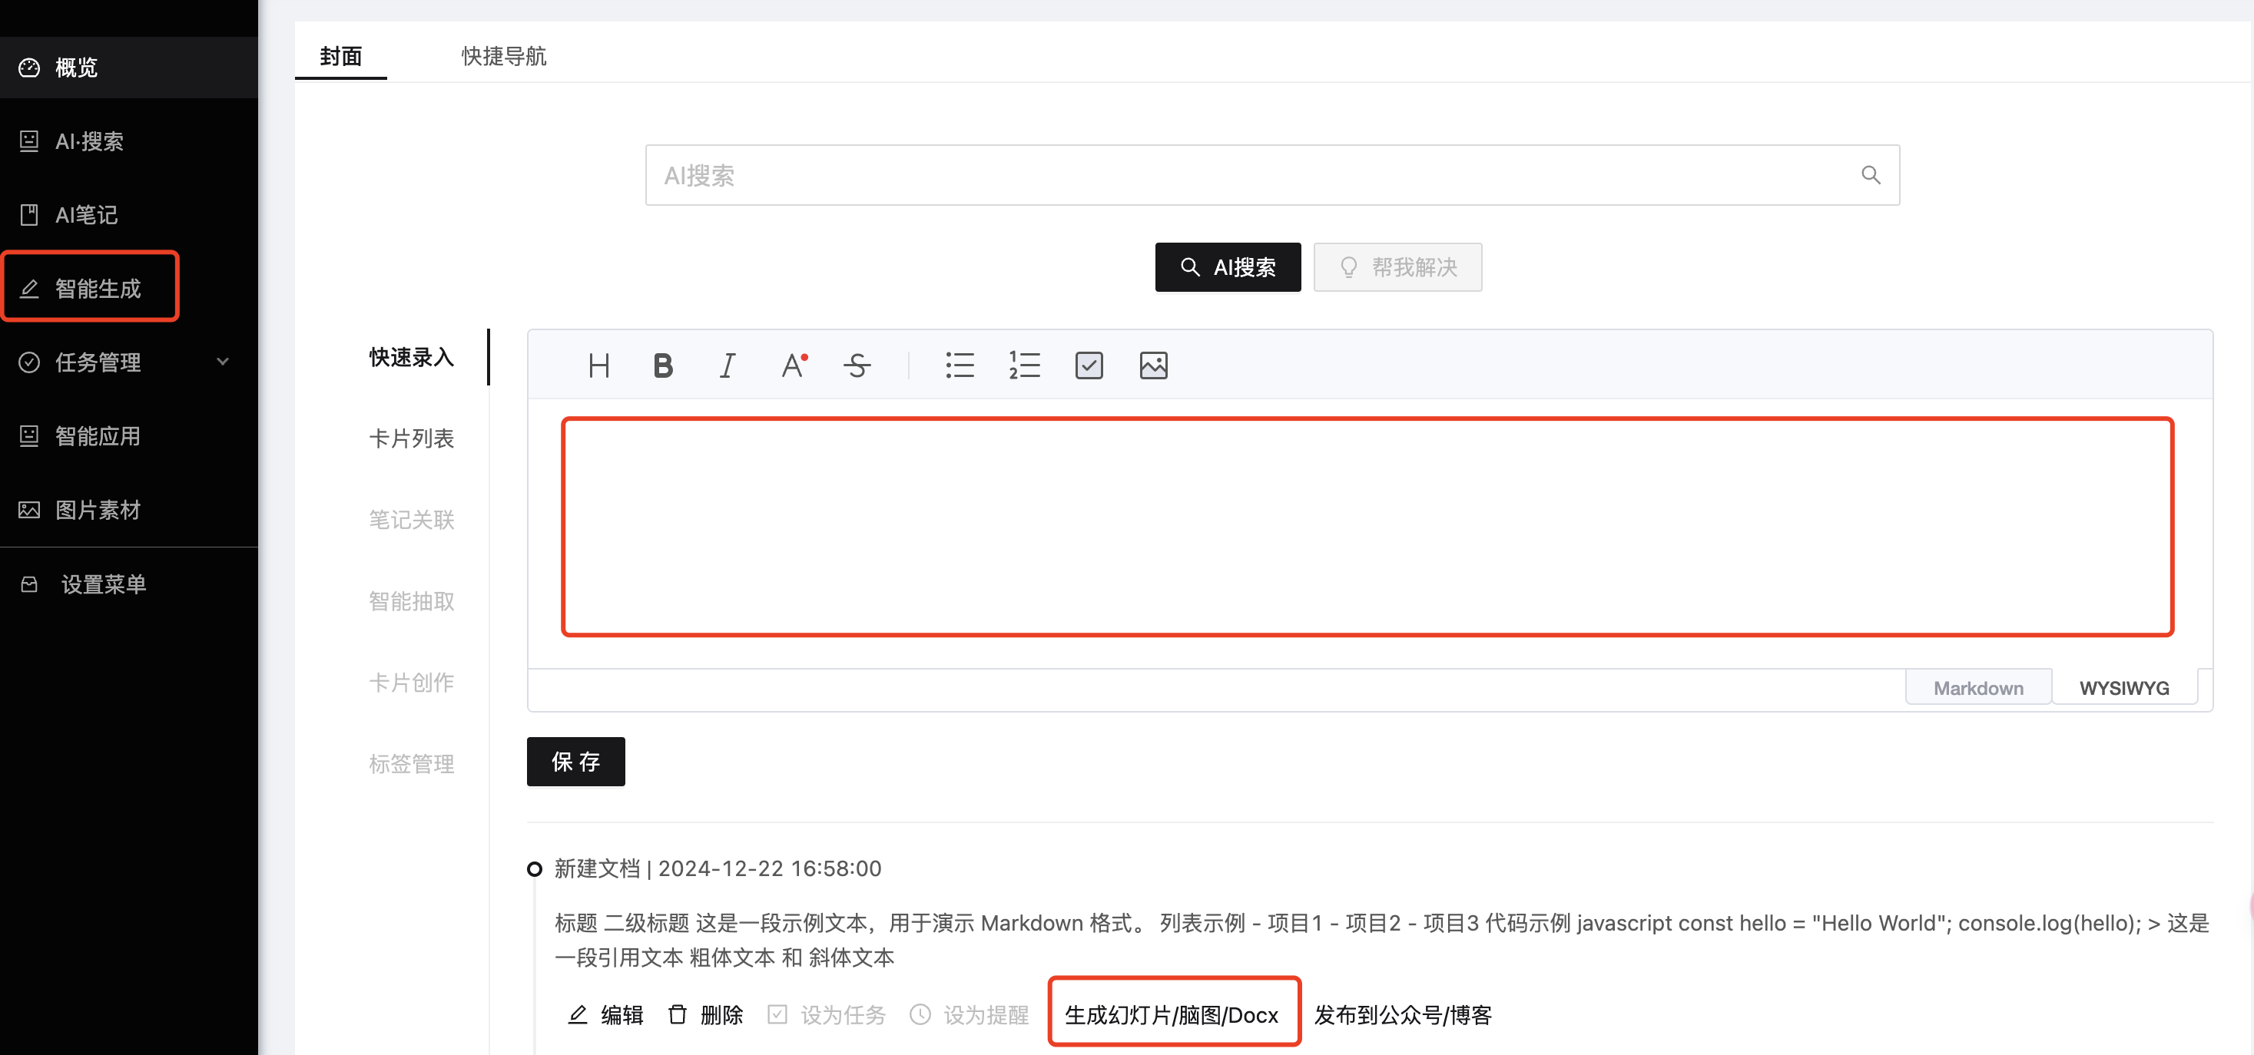
Task: Click the pencil icon beside 编辑
Action: 578,1014
